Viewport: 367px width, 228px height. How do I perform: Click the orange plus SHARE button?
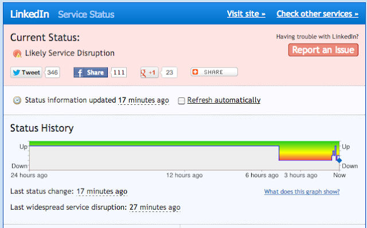(x=214, y=72)
